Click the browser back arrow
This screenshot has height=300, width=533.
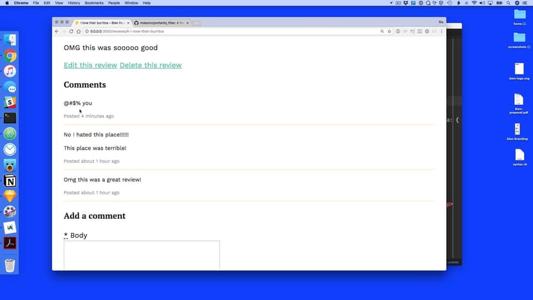pos(57,31)
